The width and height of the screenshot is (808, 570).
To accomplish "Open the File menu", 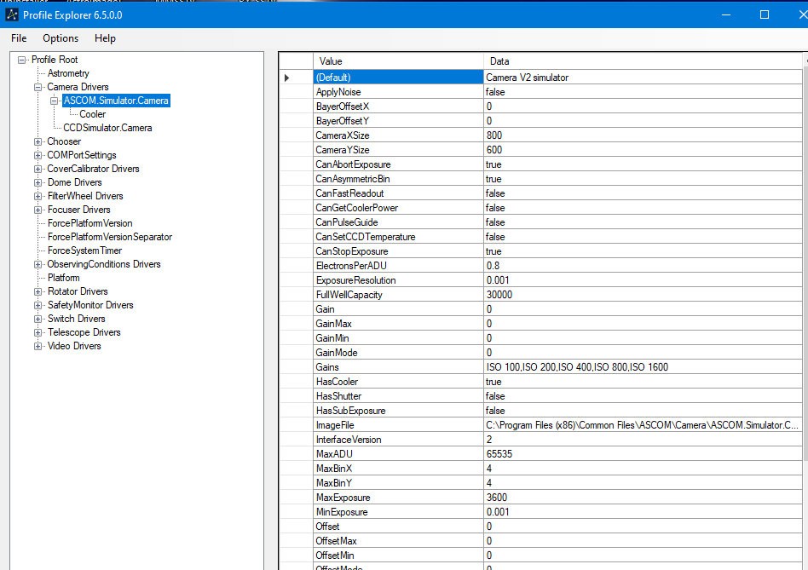I will 19,38.
